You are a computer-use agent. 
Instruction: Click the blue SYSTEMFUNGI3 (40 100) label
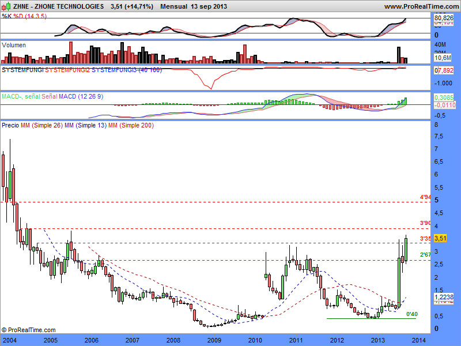127,70
